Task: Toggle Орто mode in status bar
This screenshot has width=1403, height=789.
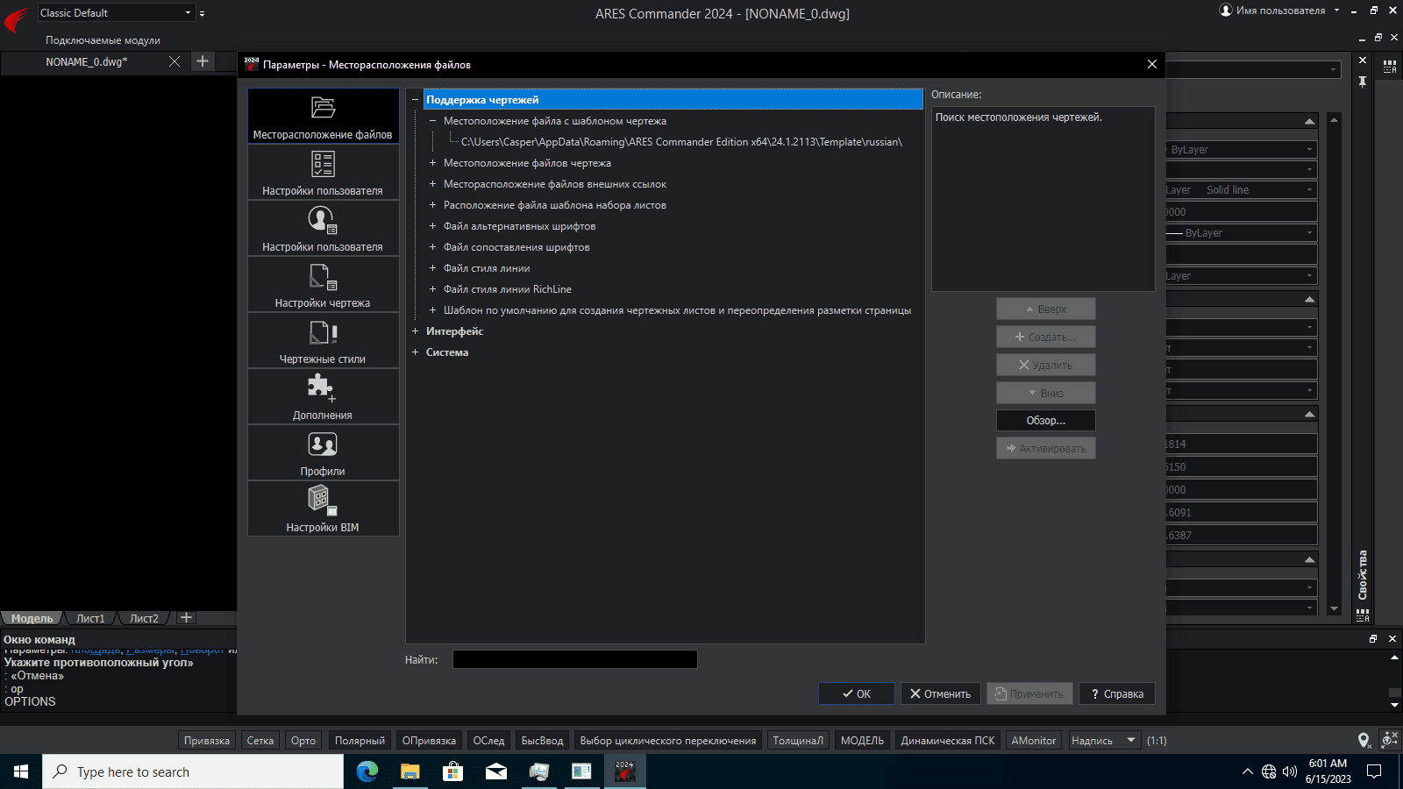Action: (x=303, y=741)
